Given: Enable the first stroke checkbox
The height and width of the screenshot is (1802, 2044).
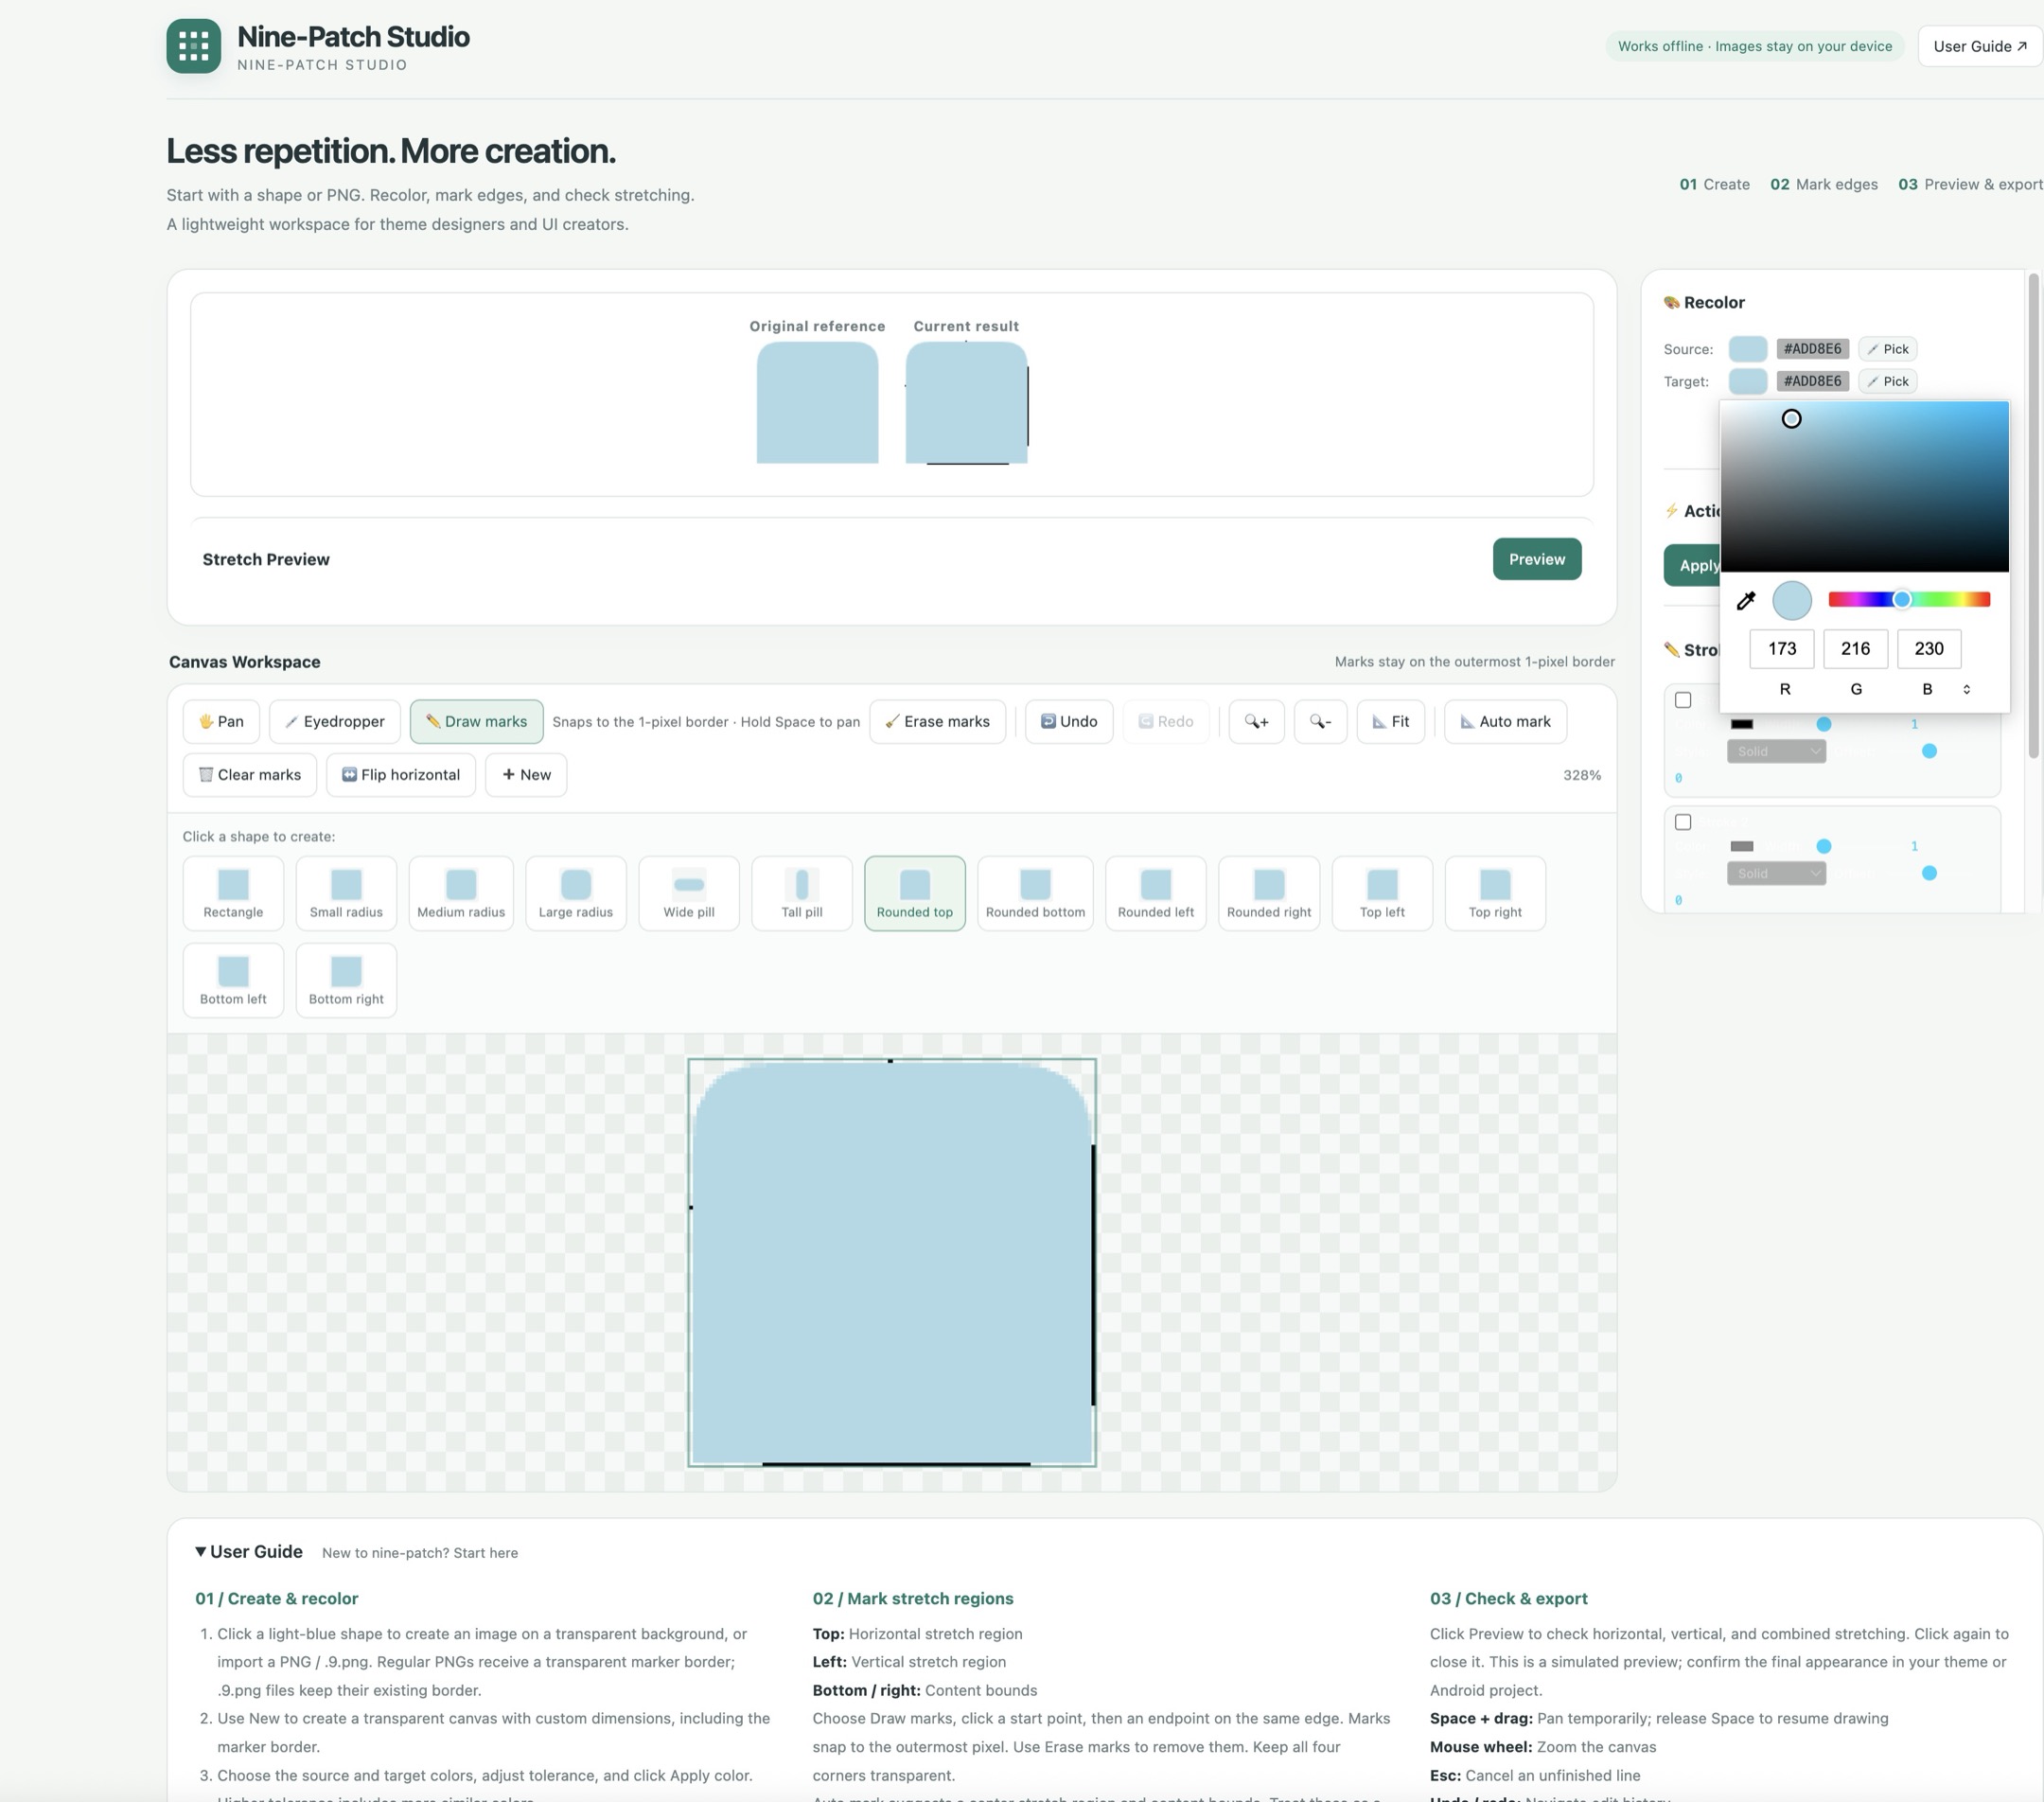Looking at the screenshot, I should tap(1683, 700).
